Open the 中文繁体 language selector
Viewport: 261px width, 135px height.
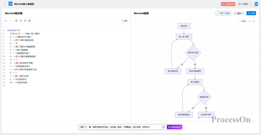pos(245,4)
